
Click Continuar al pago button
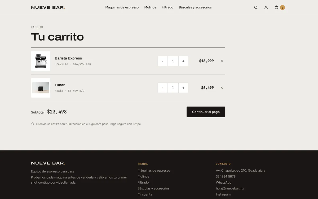point(206,112)
